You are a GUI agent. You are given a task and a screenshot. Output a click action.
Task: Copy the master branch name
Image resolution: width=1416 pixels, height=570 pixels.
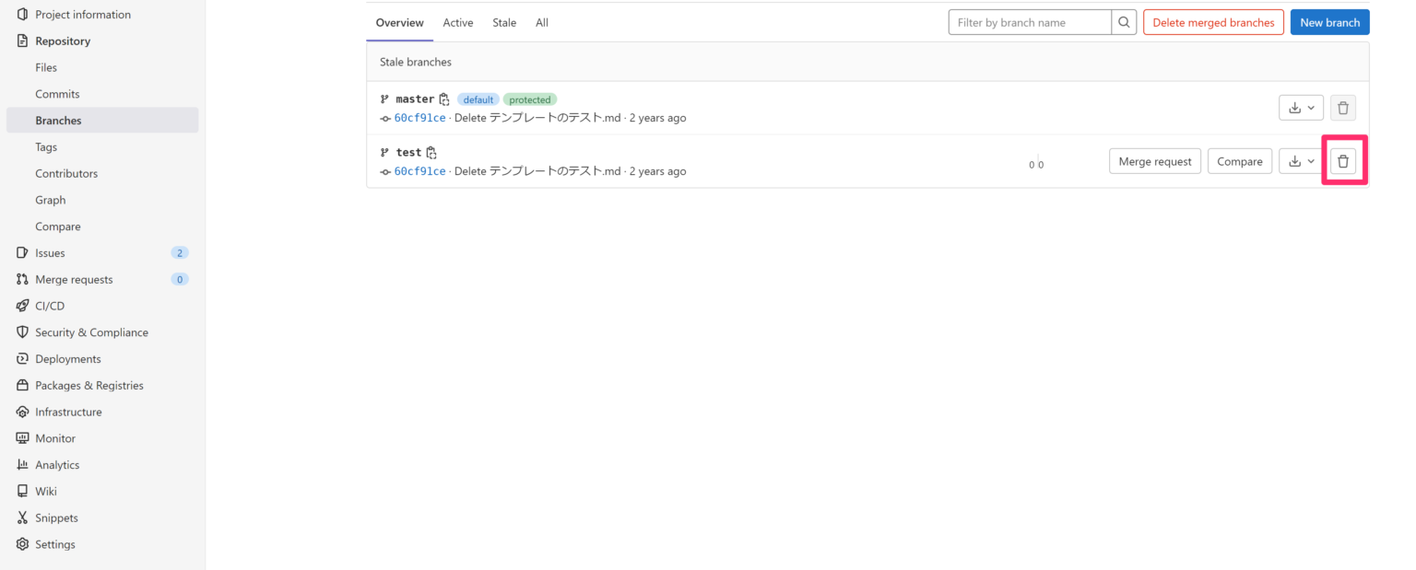coord(444,99)
